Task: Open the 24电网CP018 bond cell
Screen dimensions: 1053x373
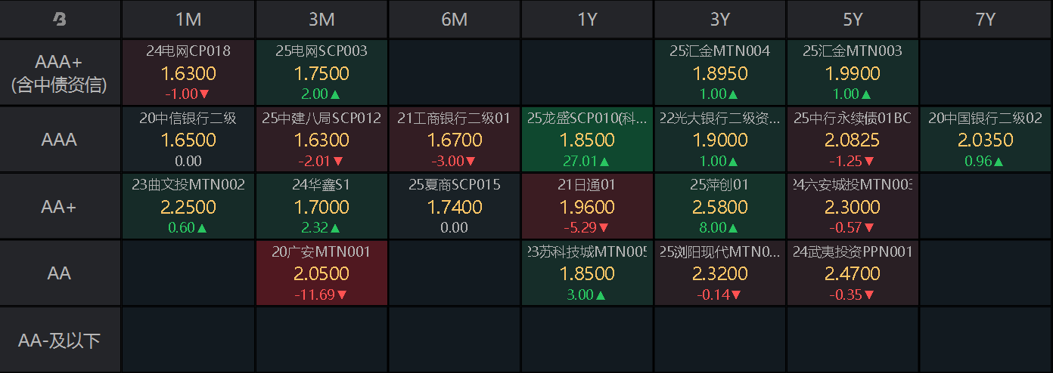Action: tap(188, 73)
